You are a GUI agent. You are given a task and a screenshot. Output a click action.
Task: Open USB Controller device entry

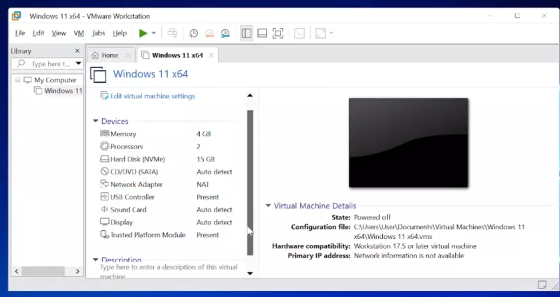[x=132, y=197]
